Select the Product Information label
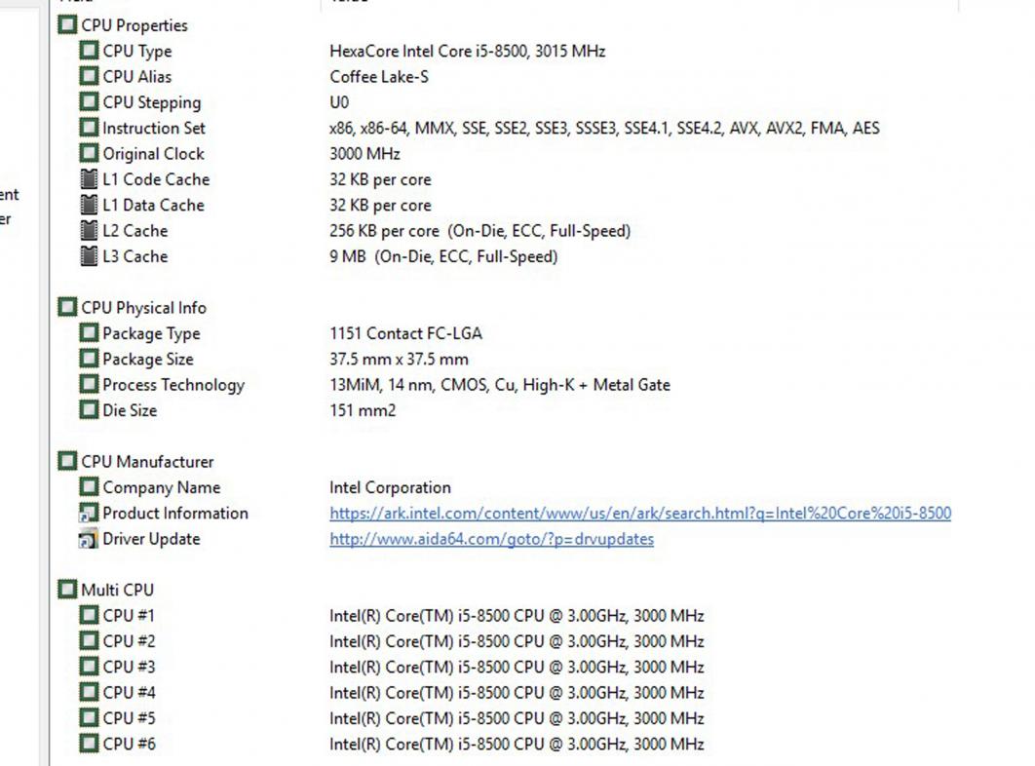The image size is (1035, 766). tap(175, 513)
